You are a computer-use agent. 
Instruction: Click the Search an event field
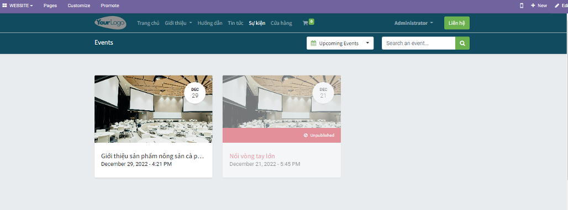click(x=418, y=44)
